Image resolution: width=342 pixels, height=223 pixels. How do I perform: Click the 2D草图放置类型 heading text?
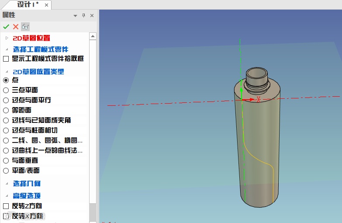pyautogui.click(x=38, y=72)
